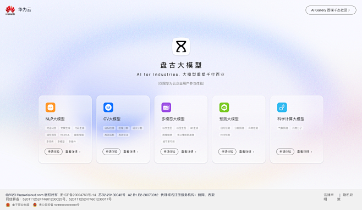Apply for NLP大模型 trial (申请体验)

pos(53,151)
